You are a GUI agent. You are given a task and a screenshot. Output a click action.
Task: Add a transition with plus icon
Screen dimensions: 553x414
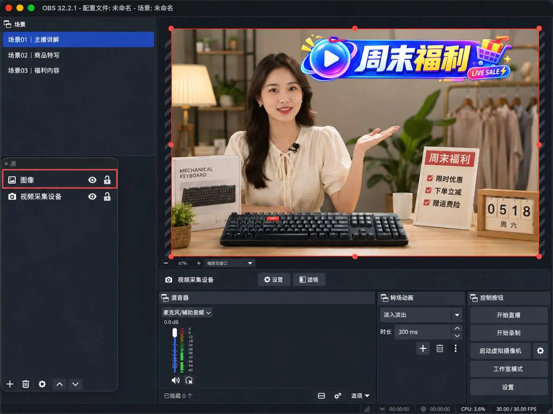point(423,348)
